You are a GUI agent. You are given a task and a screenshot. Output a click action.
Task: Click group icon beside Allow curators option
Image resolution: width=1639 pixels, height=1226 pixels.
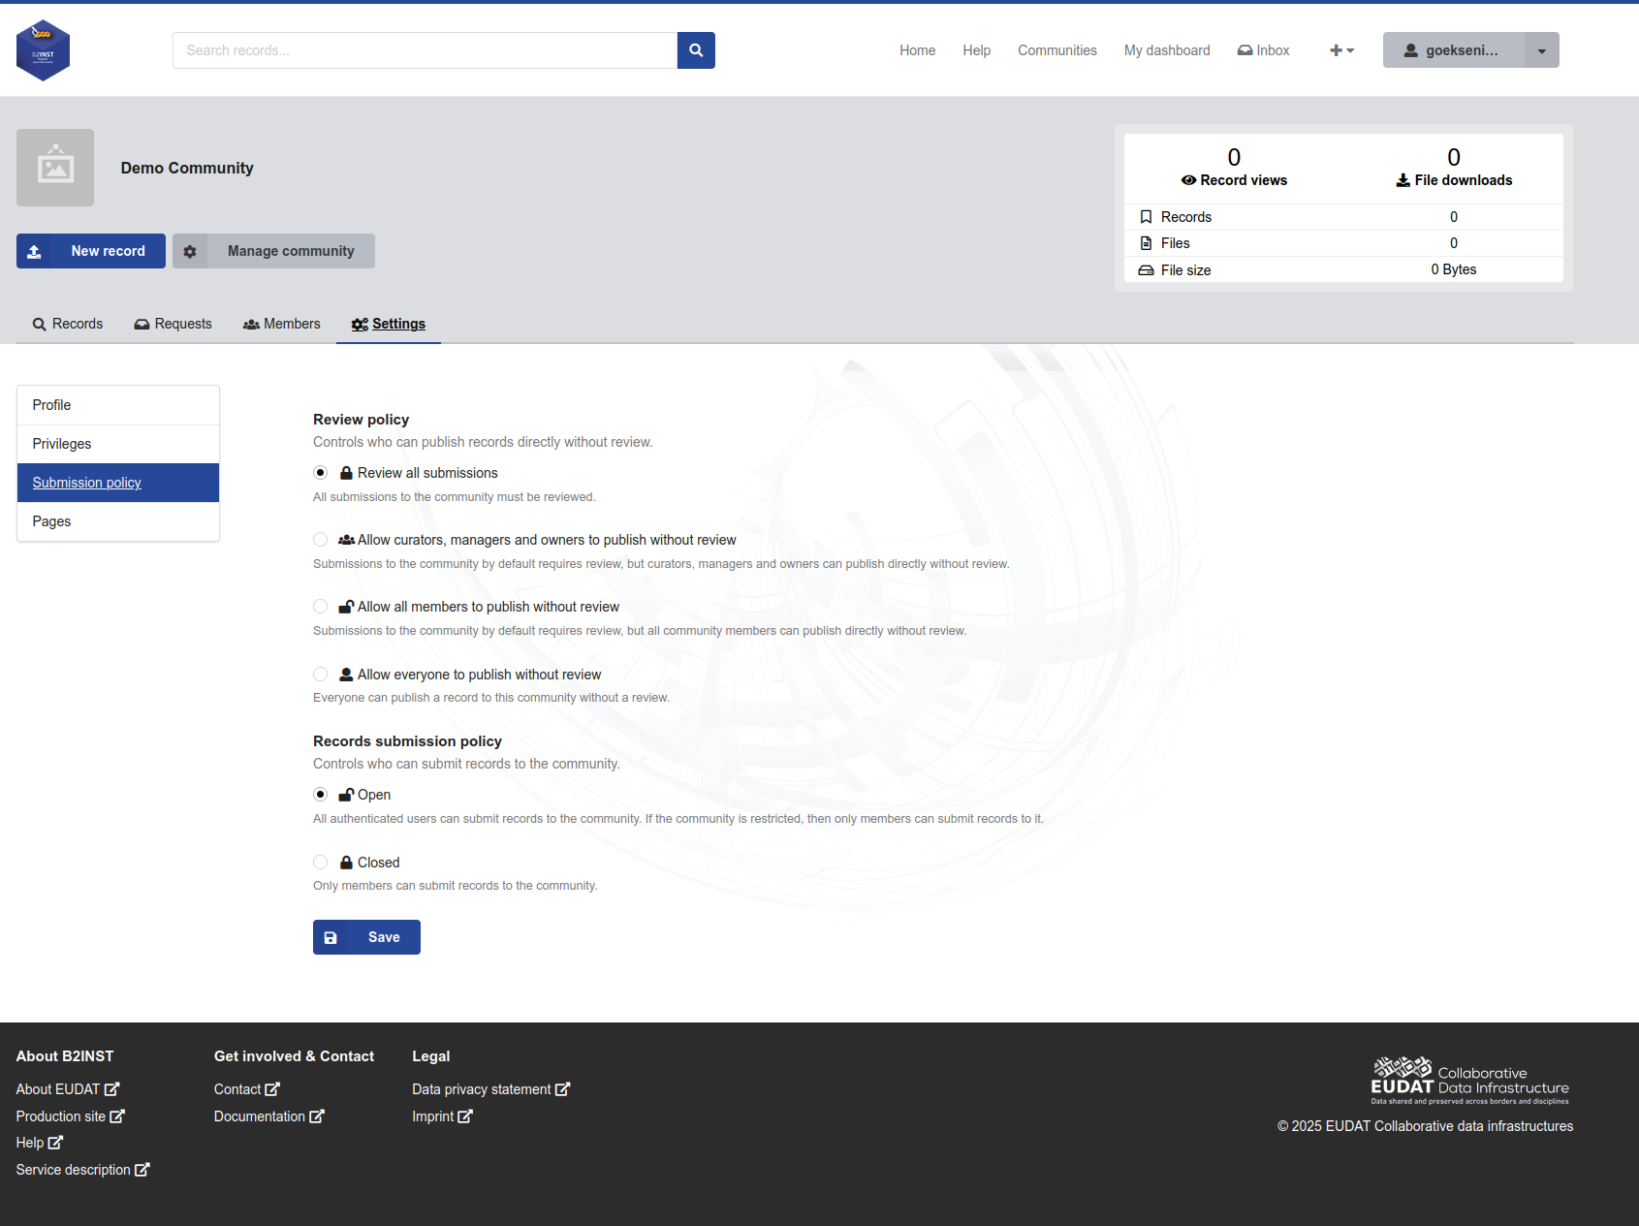pyautogui.click(x=346, y=540)
